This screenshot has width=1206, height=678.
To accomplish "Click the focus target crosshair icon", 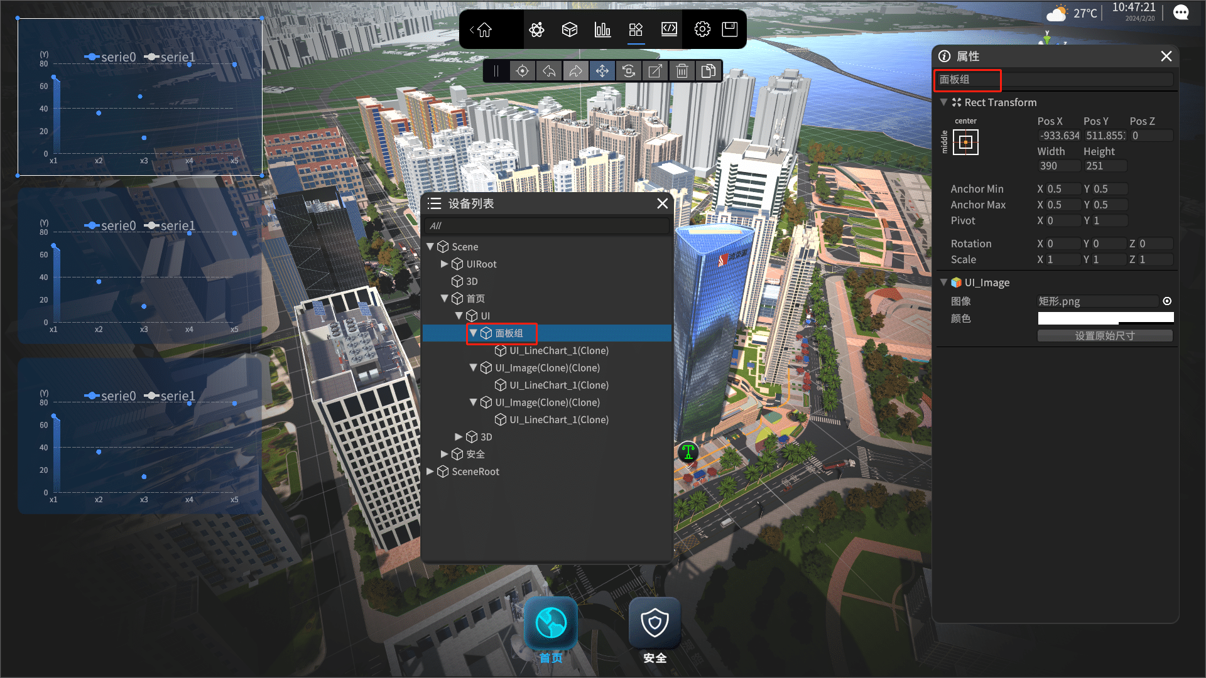I will pos(522,71).
